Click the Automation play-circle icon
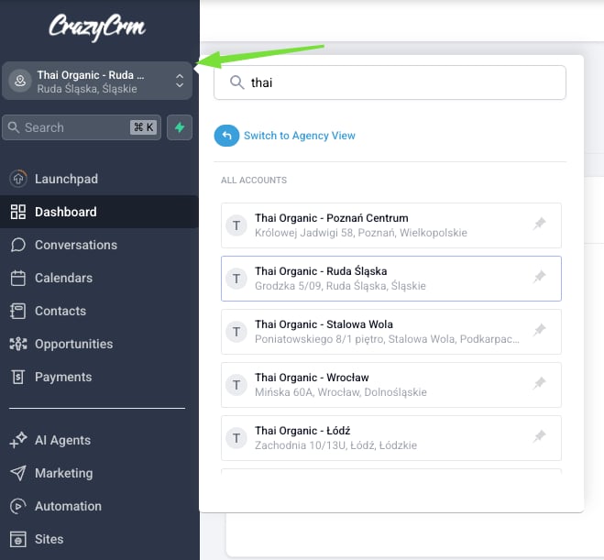 pyautogui.click(x=18, y=506)
